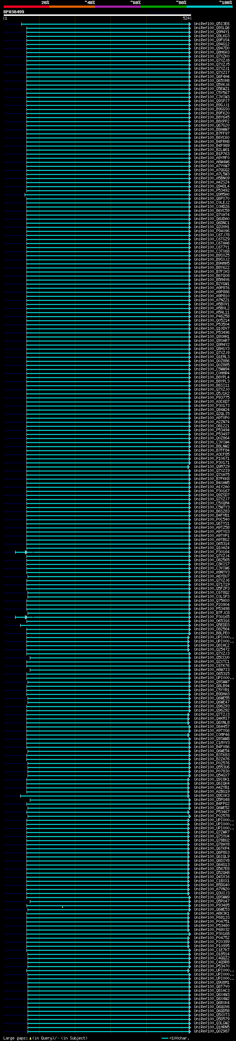Click the purple ~60% identity legend bar
This screenshot has width=236, height=1041.
point(118,7)
